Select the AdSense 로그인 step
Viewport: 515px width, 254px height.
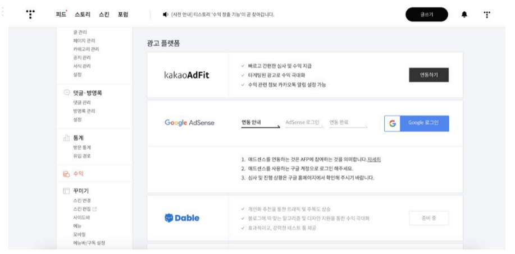click(x=302, y=123)
